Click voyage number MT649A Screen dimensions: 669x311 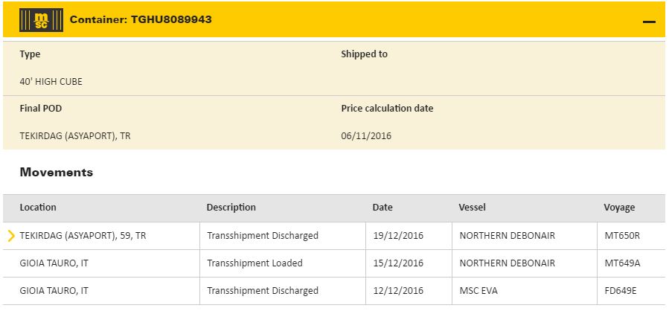coord(623,263)
